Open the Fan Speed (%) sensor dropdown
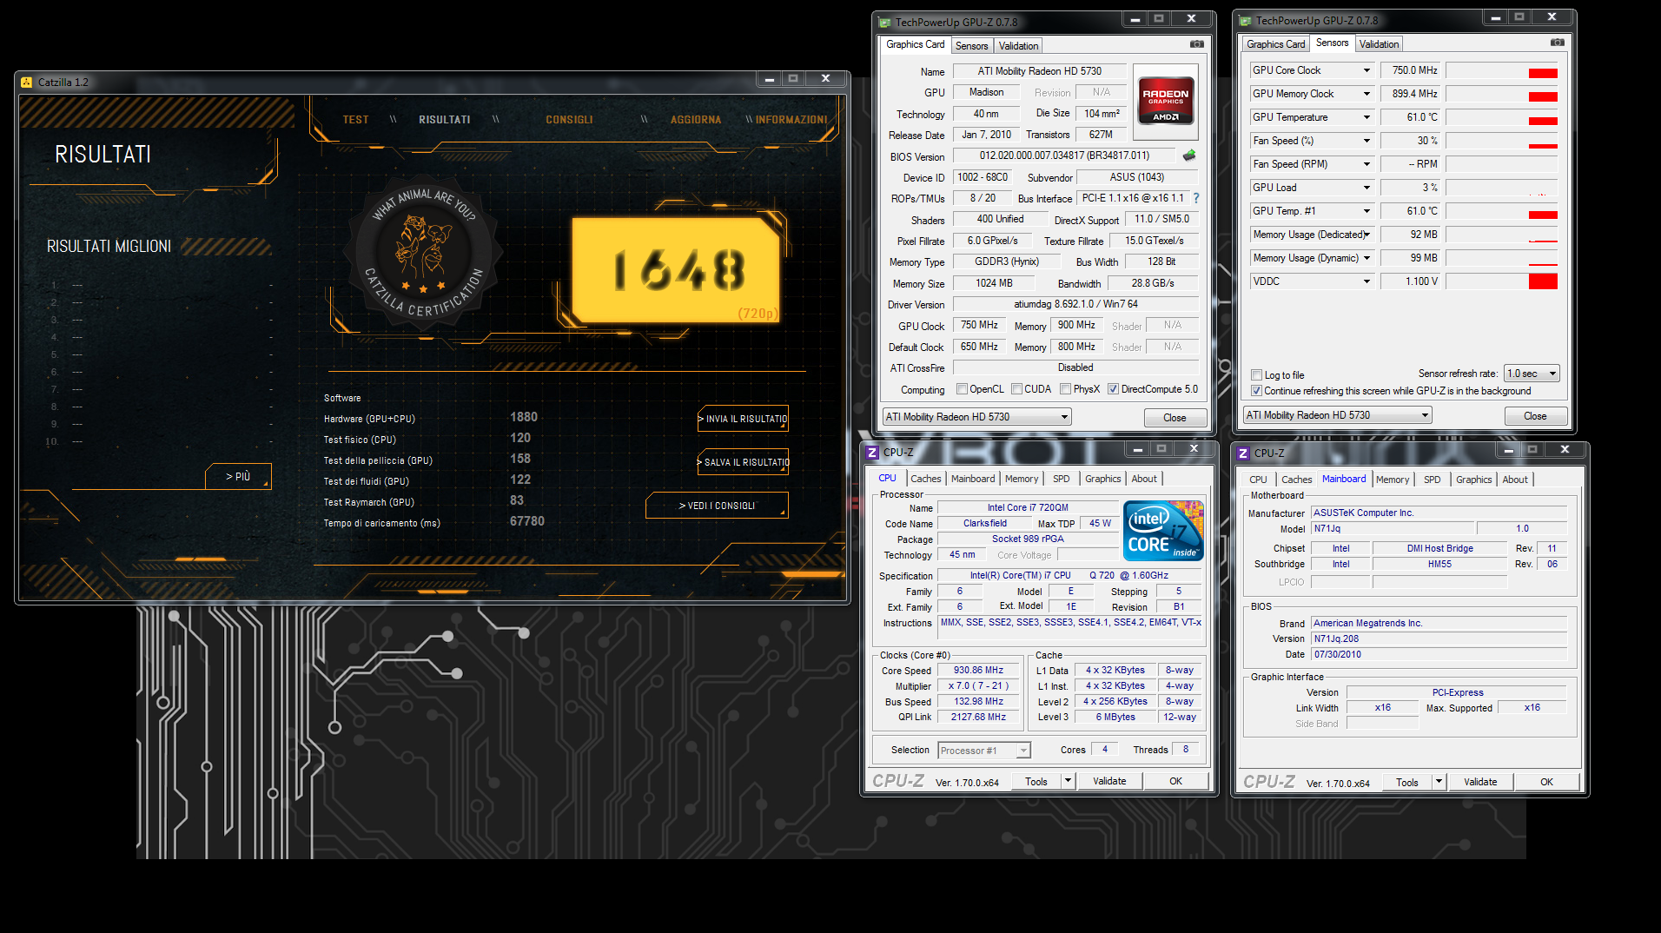The height and width of the screenshot is (933, 1661). (x=1367, y=141)
